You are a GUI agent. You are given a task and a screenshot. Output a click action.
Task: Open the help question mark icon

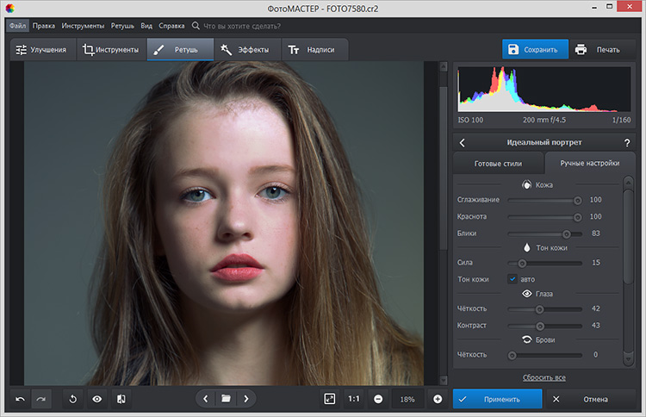pyautogui.click(x=626, y=142)
